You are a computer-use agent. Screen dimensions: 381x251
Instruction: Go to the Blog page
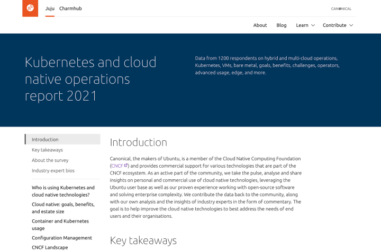coord(282,25)
